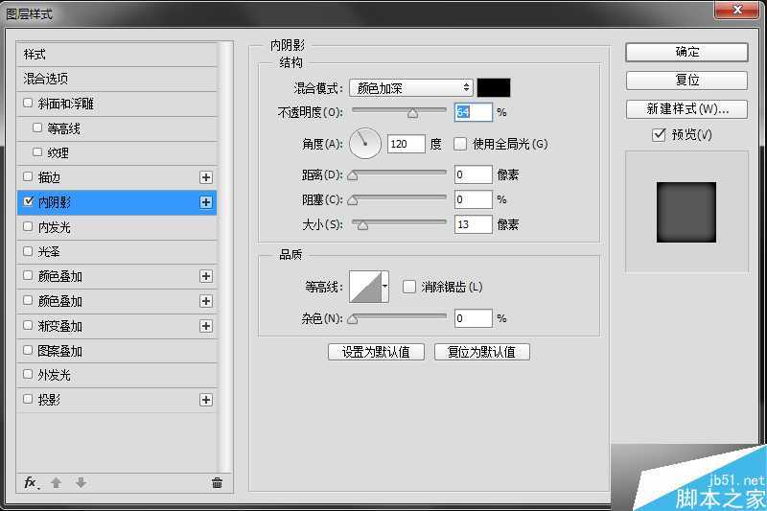Click the 大小 pixel input field
The image size is (767, 511).
[473, 224]
